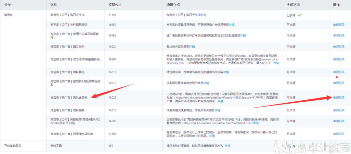
Task: Open 详情 link after 获取聚划算或者淘抢购的商品
Action: (206, 83)
